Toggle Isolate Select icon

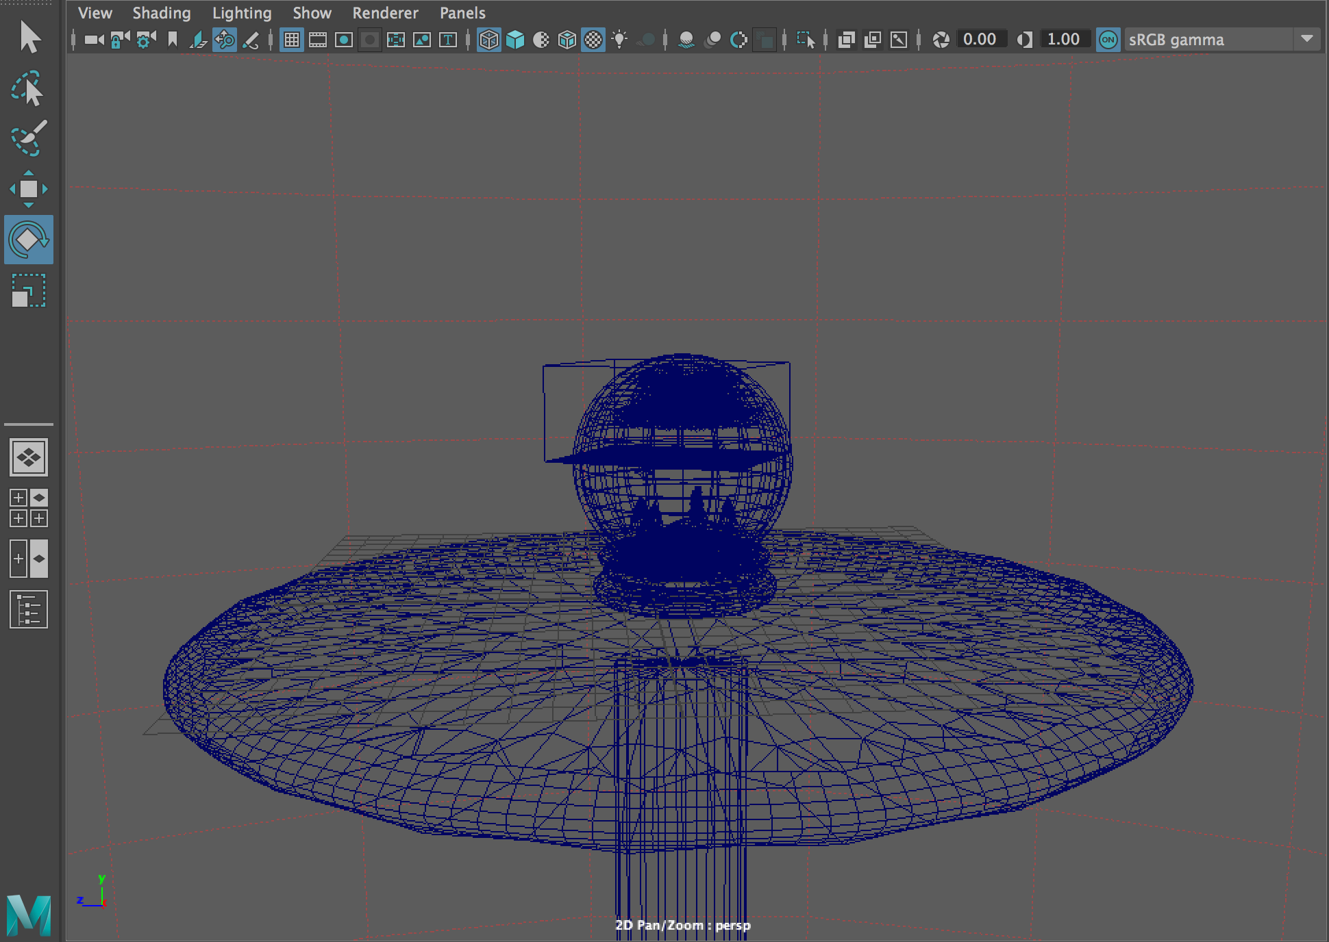(x=806, y=40)
